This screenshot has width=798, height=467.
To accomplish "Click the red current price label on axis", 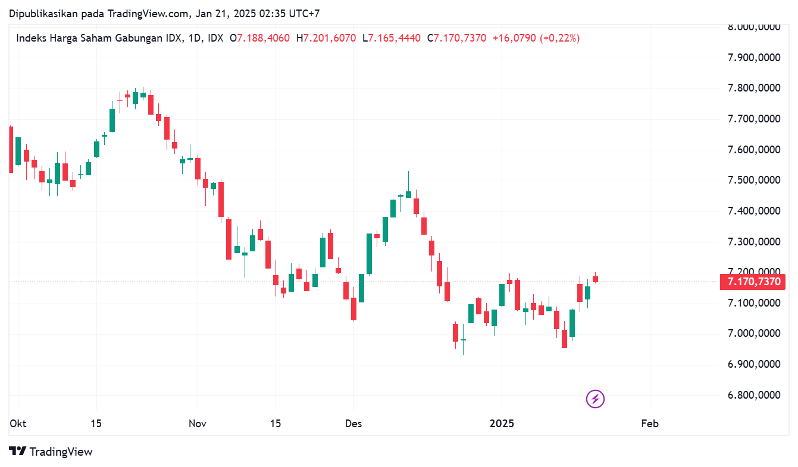I will pos(755,282).
